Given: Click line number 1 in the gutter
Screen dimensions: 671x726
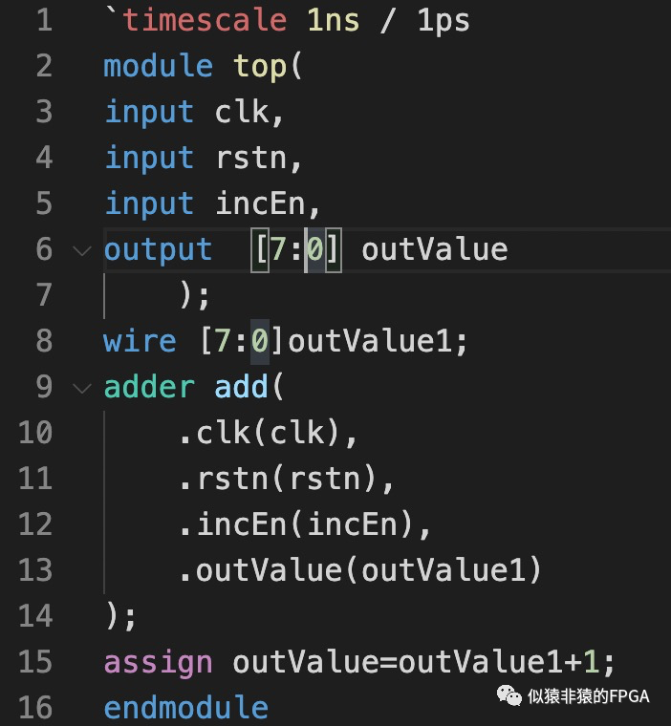Looking at the screenshot, I should (x=45, y=21).
